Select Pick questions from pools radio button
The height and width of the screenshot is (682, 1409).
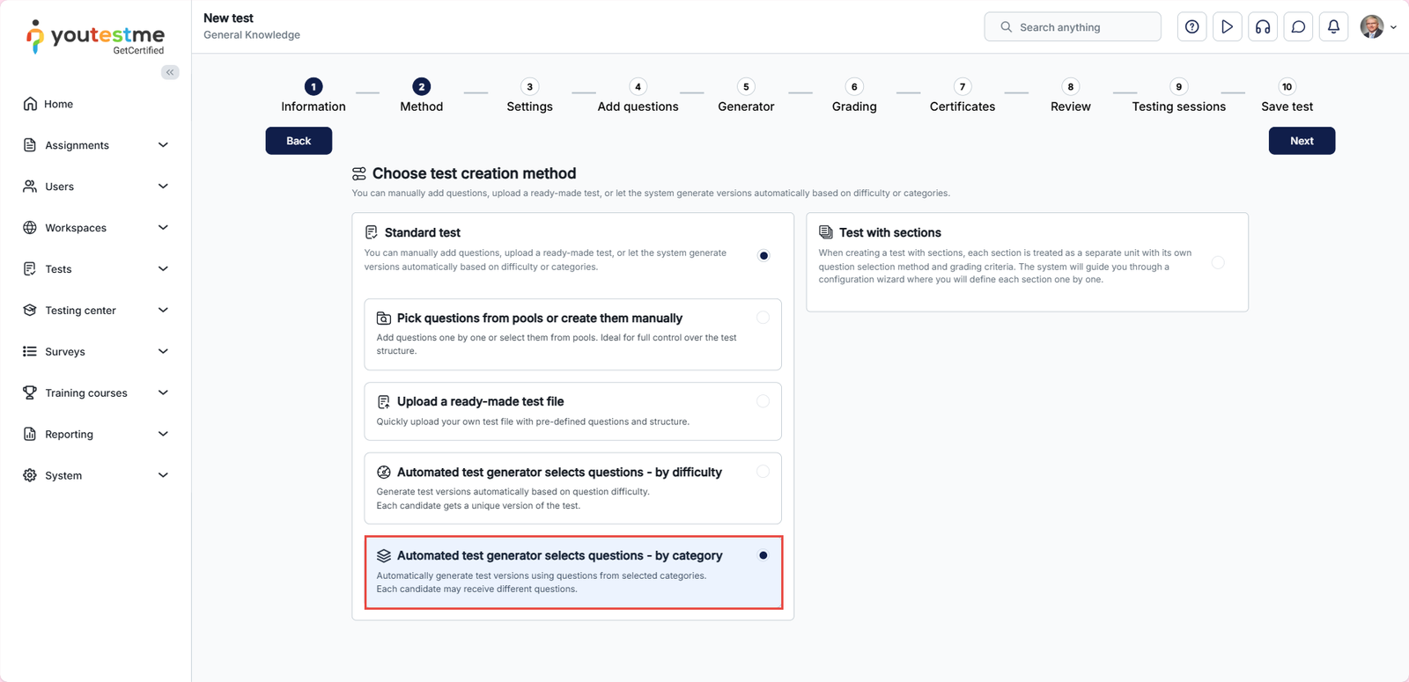click(x=763, y=318)
